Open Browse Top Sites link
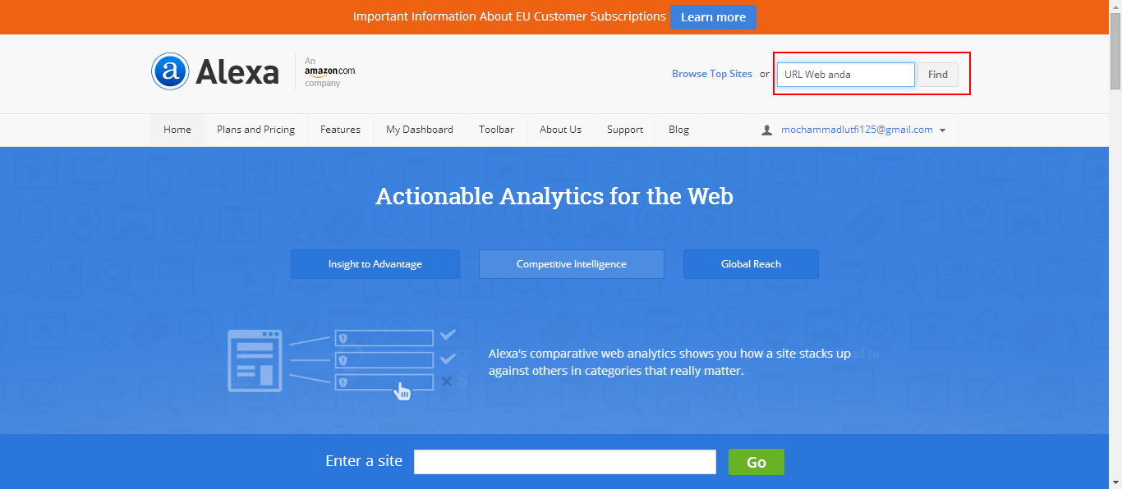 (x=712, y=74)
